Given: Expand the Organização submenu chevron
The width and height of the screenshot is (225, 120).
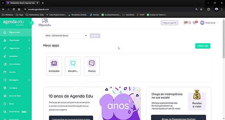Looking at the screenshot, I should tap(29, 40).
